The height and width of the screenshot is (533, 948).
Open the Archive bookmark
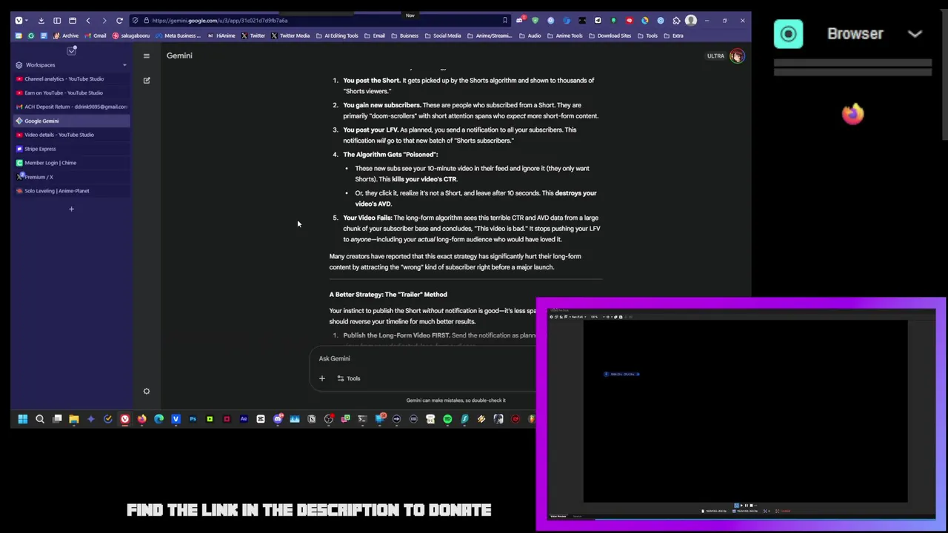(x=66, y=36)
